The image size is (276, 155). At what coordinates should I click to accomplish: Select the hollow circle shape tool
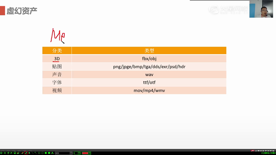tap(42, 153)
